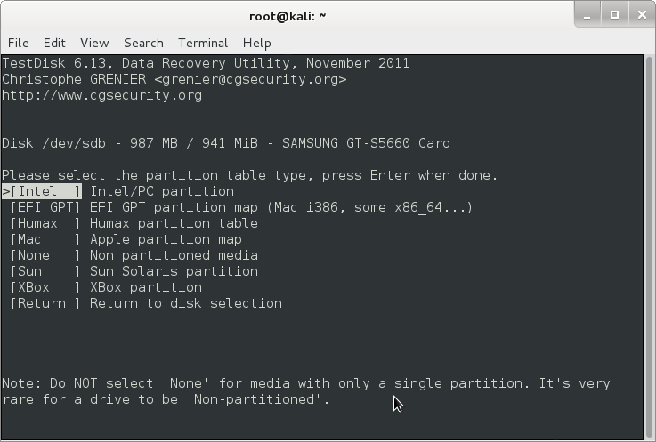Screen dimensions: 656x442
Task: Click the terminal vertical scrollbar
Action: coord(649,246)
